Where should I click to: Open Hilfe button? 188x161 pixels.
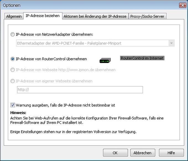(x=171, y=153)
